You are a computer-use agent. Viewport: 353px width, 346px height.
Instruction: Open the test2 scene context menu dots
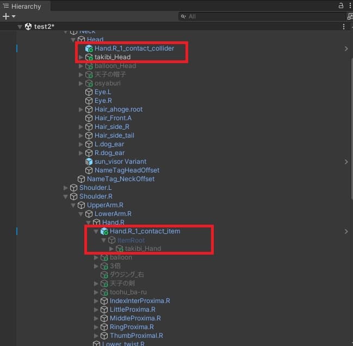(x=344, y=27)
